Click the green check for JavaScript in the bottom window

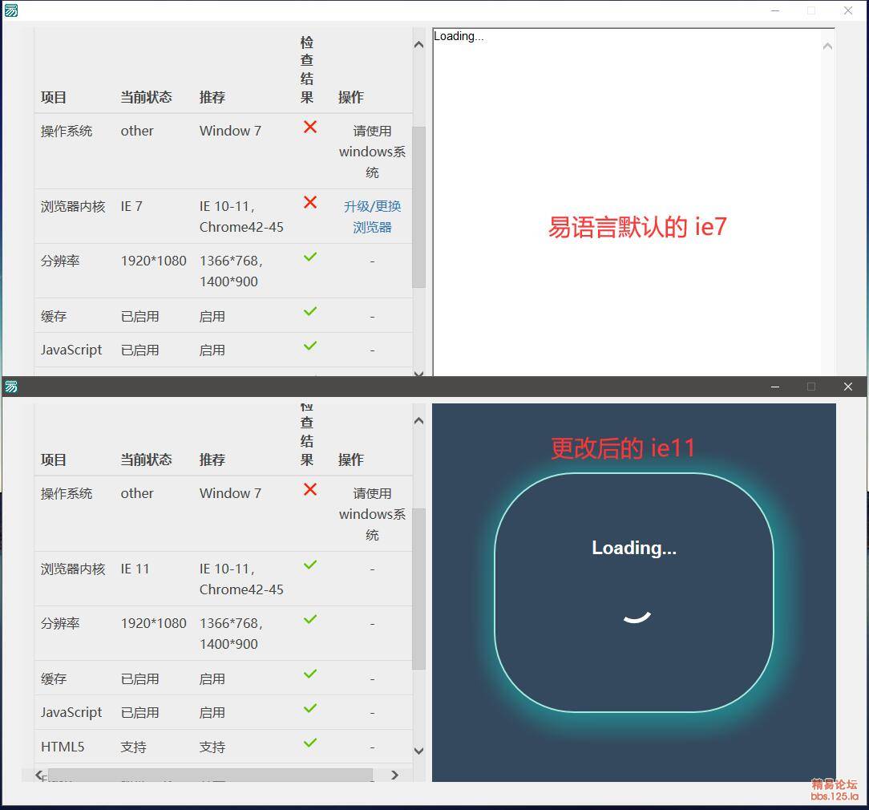click(x=310, y=708)
